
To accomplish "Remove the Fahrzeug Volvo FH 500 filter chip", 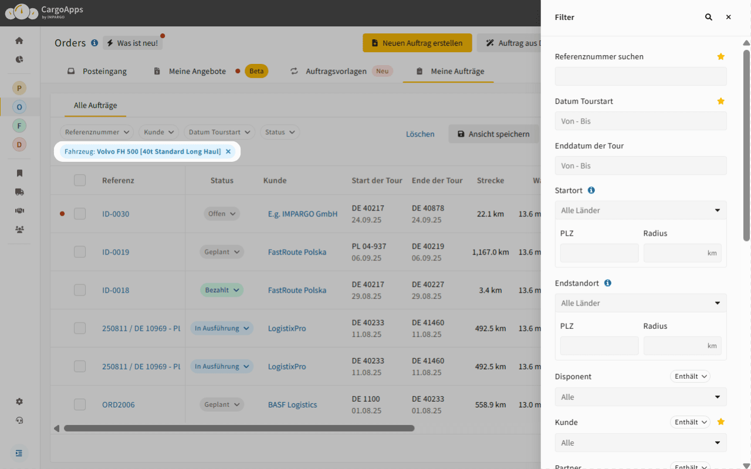I will (228, 152).
